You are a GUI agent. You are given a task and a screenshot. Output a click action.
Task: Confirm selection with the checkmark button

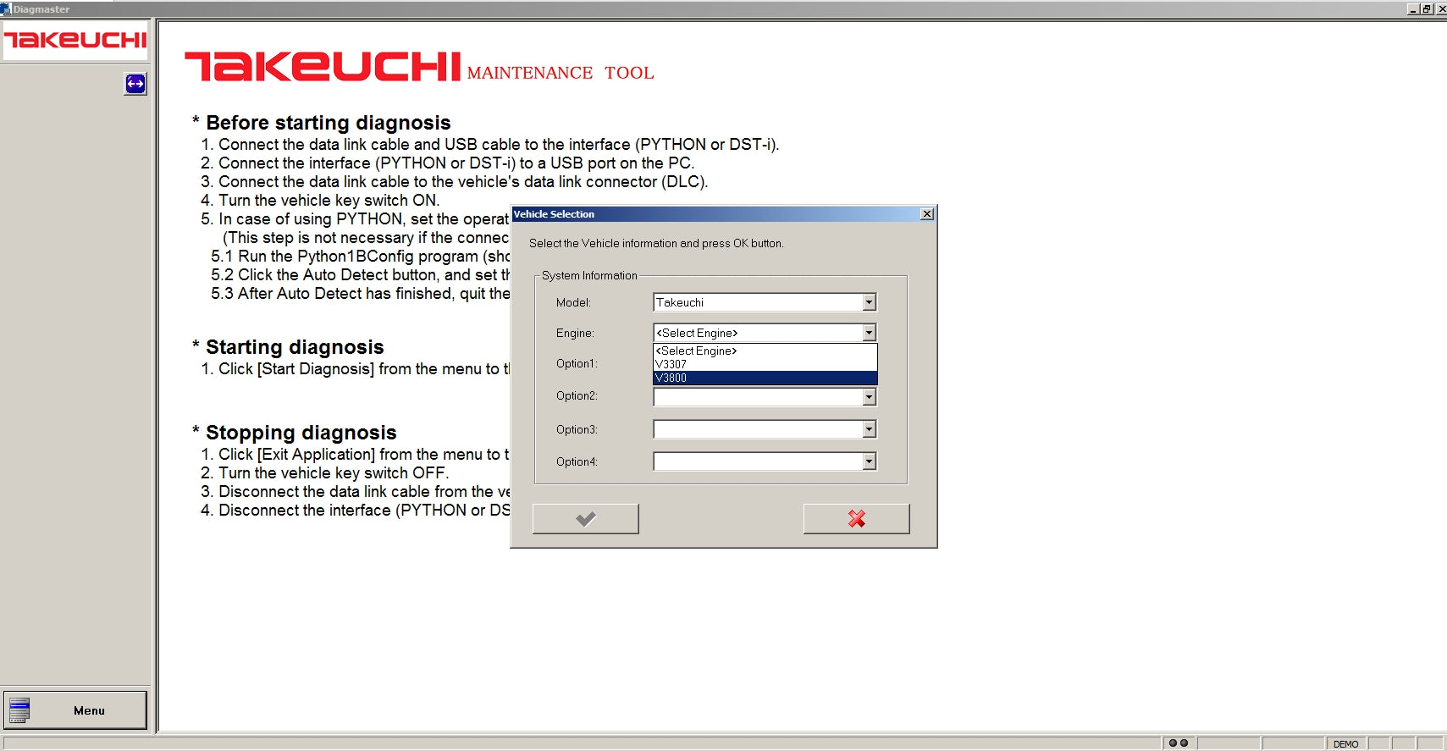coord(585,519)
